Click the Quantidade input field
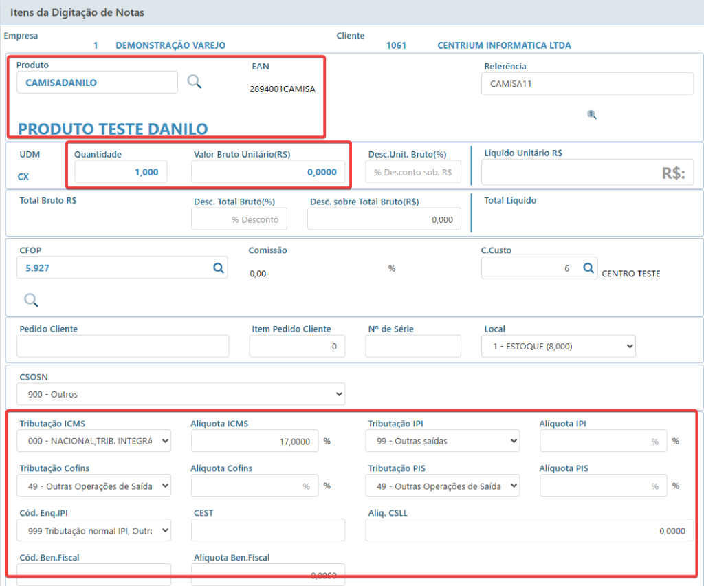 (121, 171)
